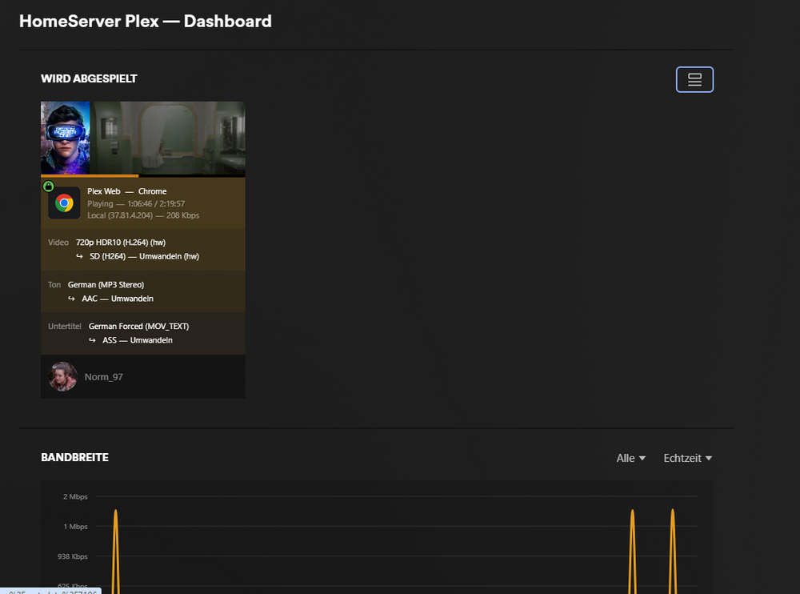This screenshot has height=594, width=800.
Task: Click the last bandwidth spike in chart
Action: coord(673,552)
